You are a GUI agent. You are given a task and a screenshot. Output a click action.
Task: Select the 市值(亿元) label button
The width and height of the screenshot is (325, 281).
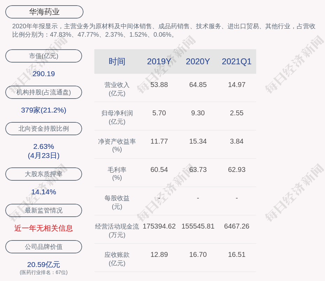[44, 56]
